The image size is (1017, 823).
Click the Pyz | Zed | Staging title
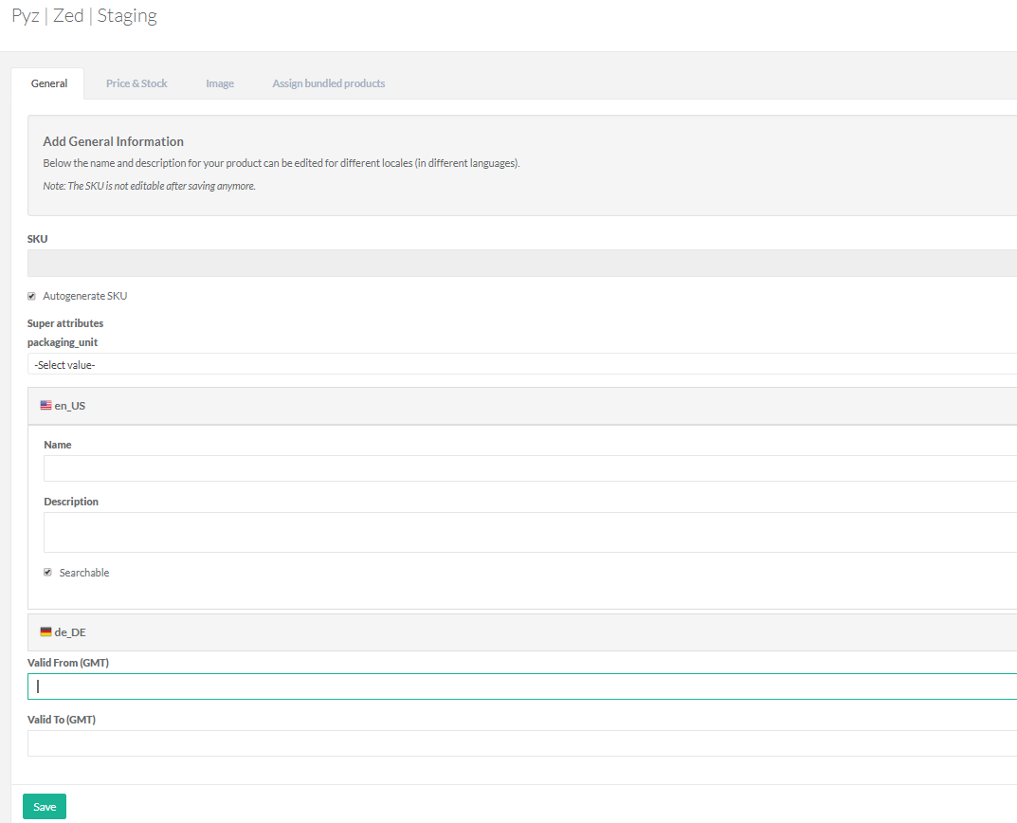(84, 15)
